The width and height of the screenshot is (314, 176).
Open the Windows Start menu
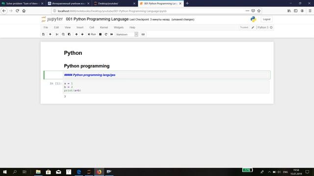[x=5, y=172]
